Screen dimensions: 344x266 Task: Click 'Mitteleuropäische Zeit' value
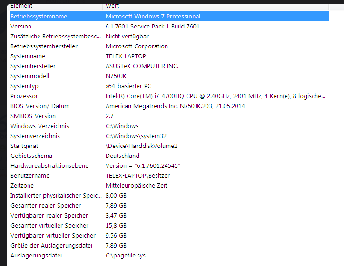(136, 186)
